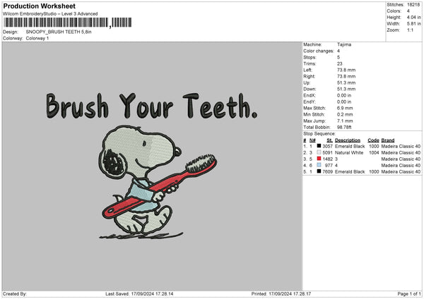Click the Snoopy embroidery design preview
This screenshot has width=424, height=299.
pyautogui.click(x=158, y=183)
